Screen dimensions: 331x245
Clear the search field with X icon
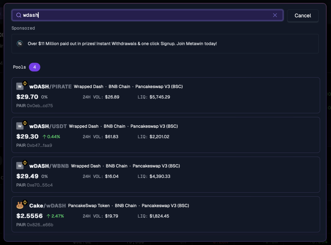(x=275, y=15)
